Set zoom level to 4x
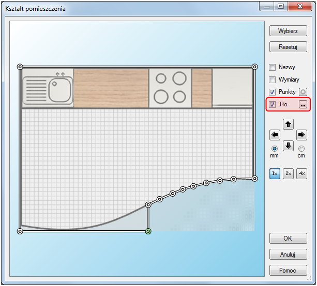The width and height of the screenshot is (317, 286). pos(302,174)
